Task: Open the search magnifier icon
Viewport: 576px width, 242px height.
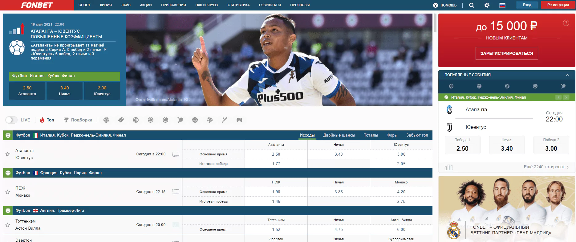Action: click(x=471, y=5)
